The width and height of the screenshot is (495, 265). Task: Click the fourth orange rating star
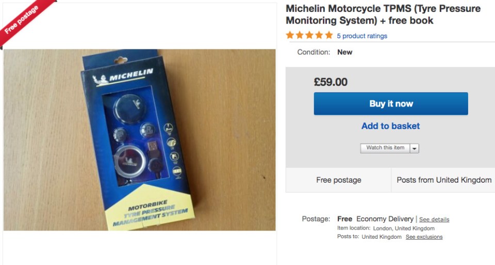point(319,35)
